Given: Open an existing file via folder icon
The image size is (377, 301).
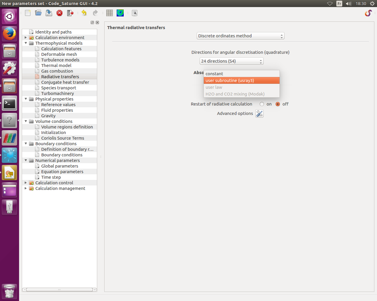Looking at the screenshot, I should pyautogui.click(x=38, y=13).
